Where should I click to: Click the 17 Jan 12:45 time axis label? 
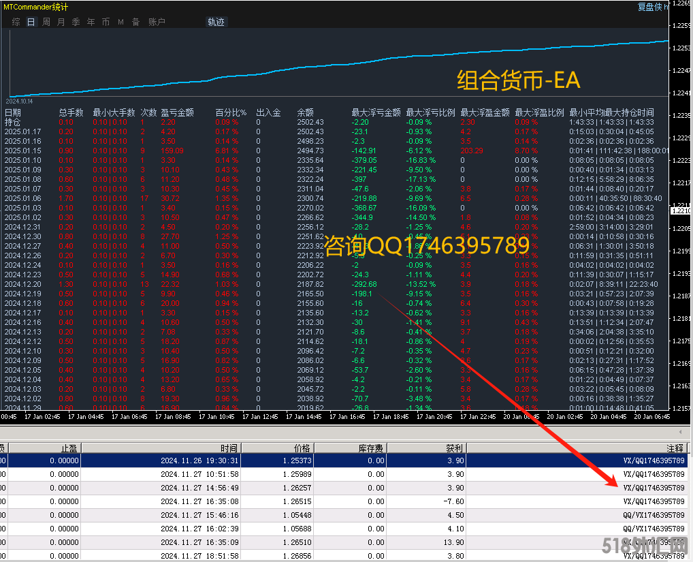[260, 416]
